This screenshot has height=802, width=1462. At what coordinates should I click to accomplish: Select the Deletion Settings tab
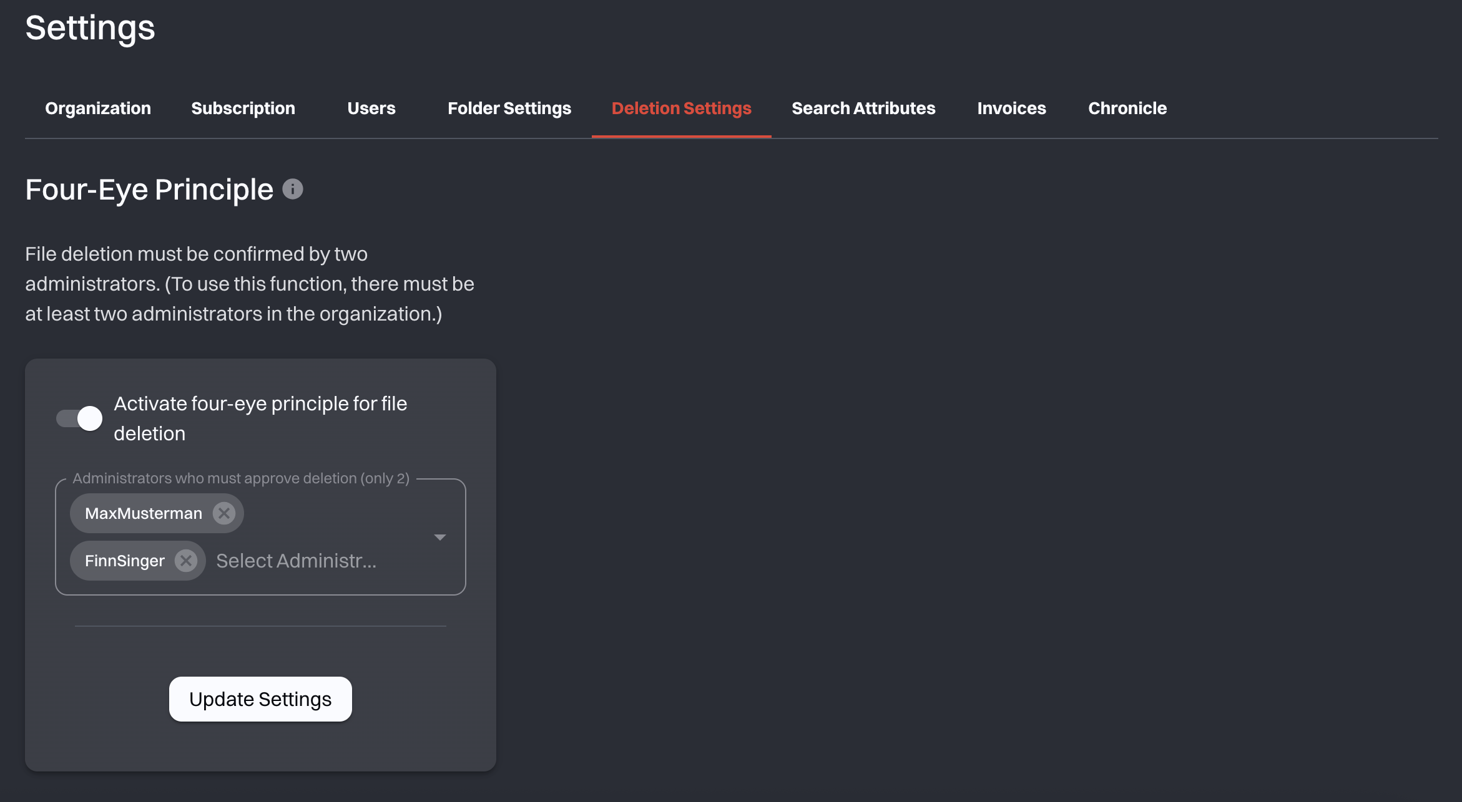coord(681,108)
